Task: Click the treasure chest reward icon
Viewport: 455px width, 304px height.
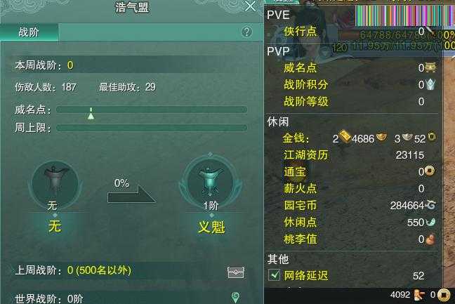Action: coord(236,272)
